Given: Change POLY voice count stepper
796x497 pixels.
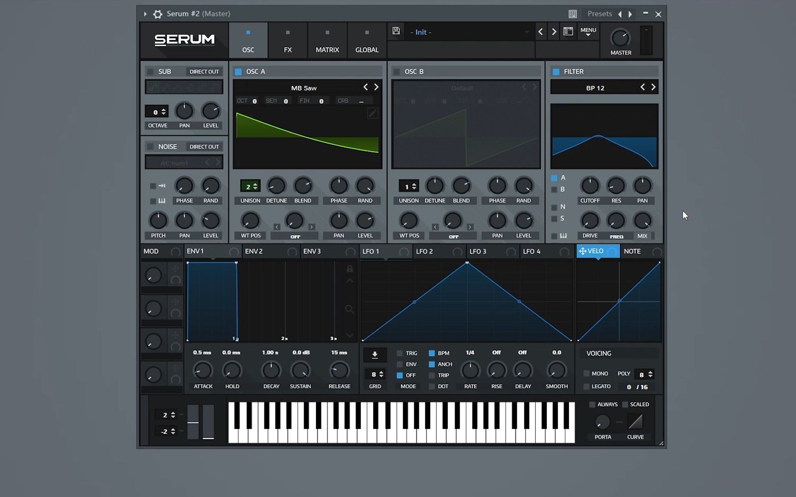Looking at the screenshot, I should coord(644,375).
